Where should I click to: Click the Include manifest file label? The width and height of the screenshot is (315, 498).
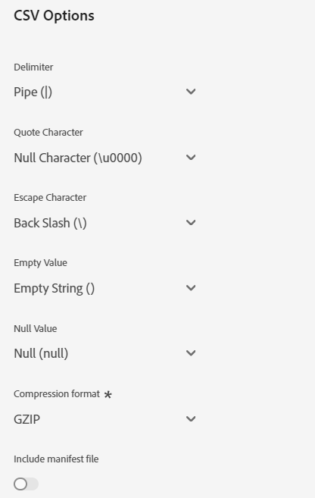point(56,459)
